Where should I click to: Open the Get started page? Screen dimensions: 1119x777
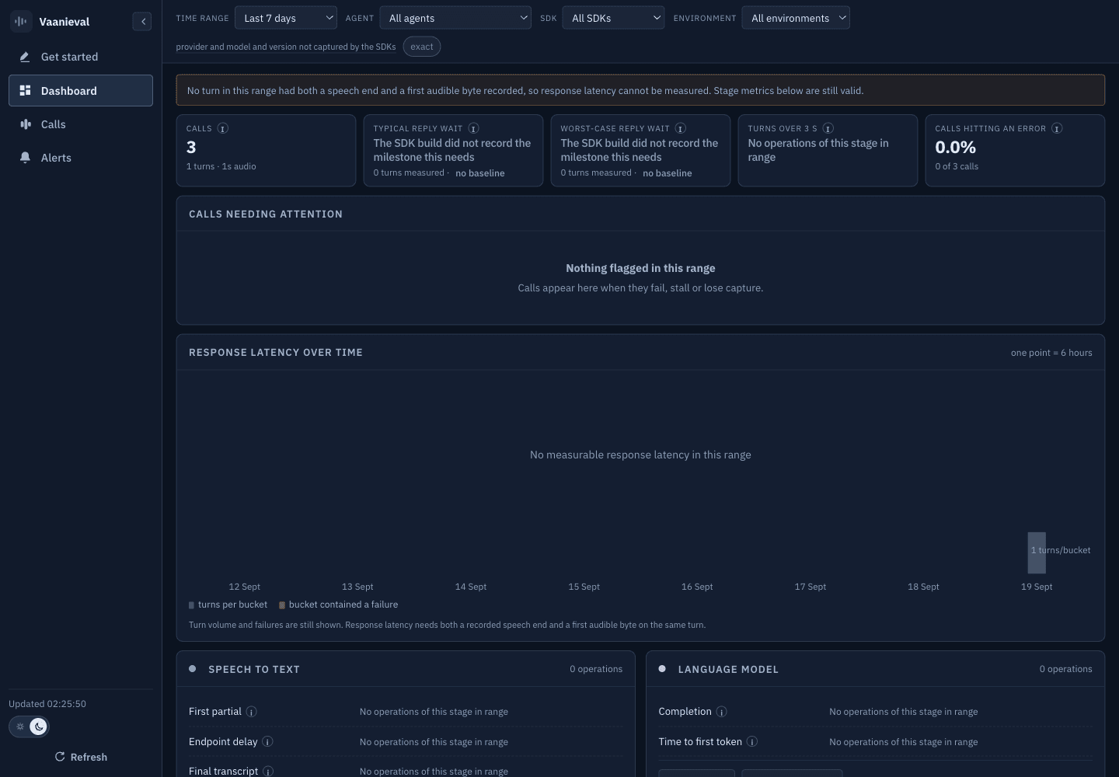pyautogui.click(x=81, y=57)
